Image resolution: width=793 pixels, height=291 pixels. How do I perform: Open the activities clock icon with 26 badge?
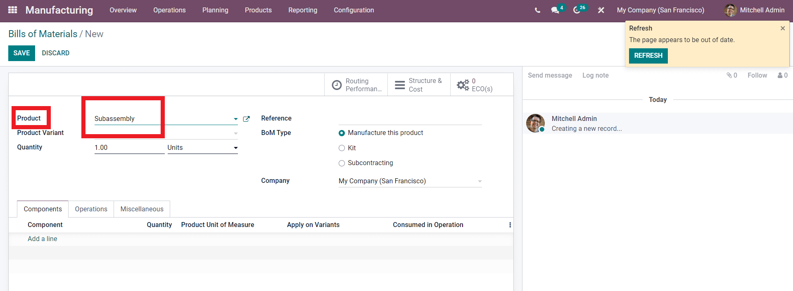(x=577, y=10)
